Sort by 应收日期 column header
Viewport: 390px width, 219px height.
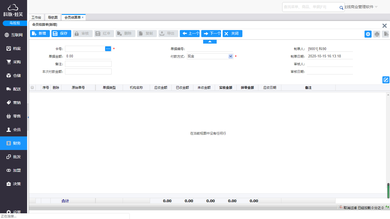click(x=270, y=88)
